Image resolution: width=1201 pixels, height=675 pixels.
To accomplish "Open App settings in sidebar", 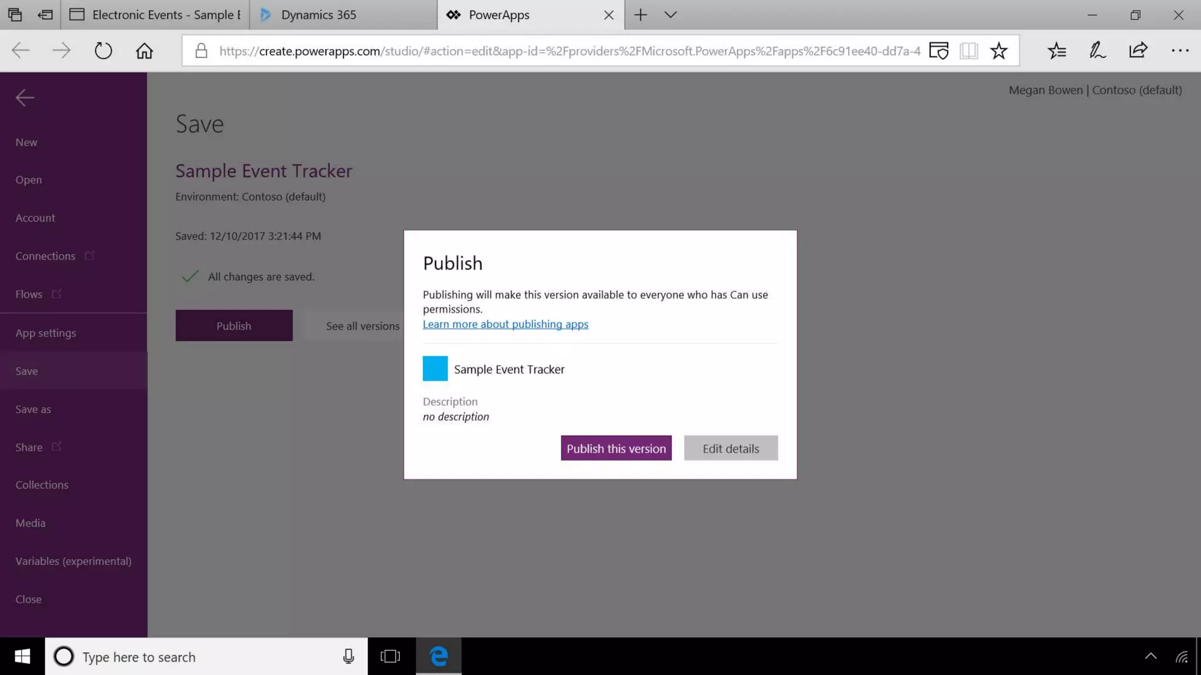I will [46, 333].
